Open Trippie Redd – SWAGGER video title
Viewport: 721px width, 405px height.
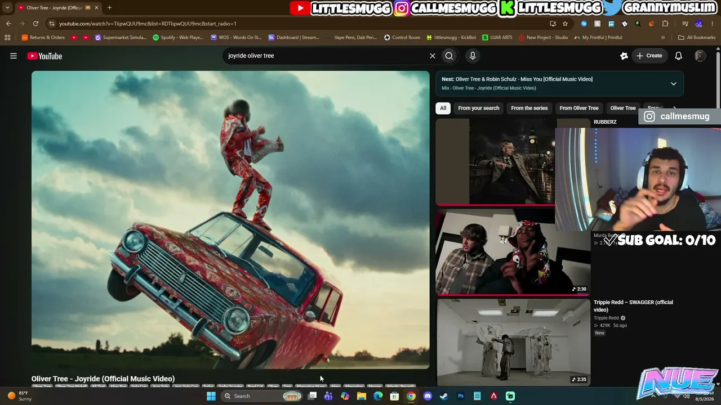pos(633,306)
